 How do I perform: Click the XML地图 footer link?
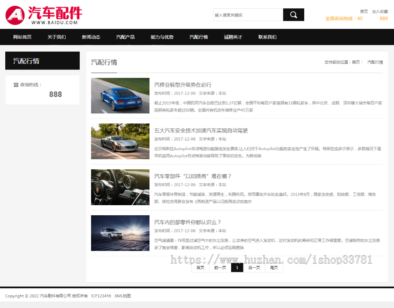tap(123, 296)
